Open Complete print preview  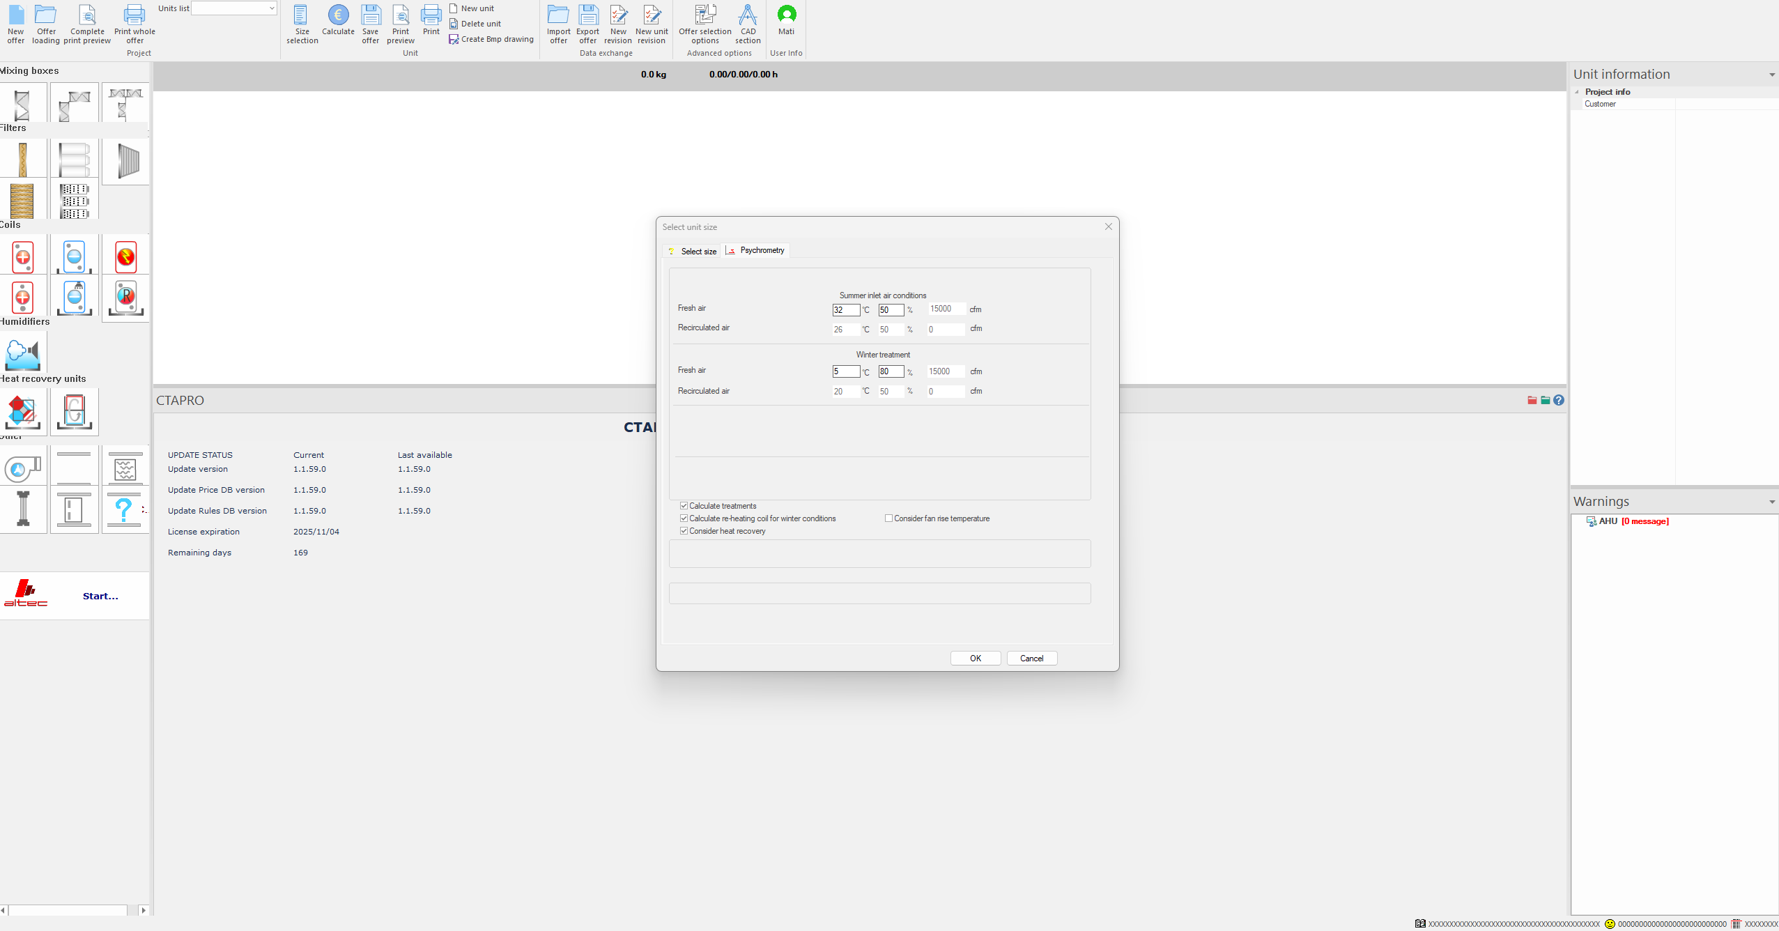tap(87, 24)
